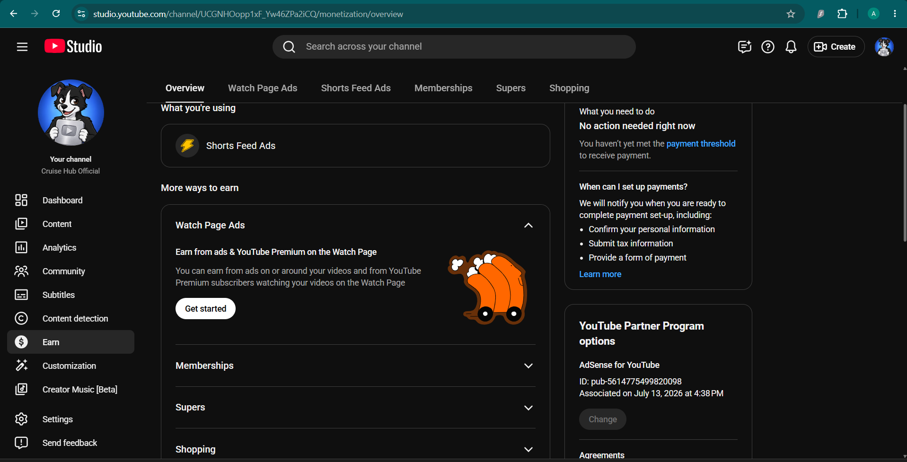Screen dimensions: 907x462
Task: Click the Chrome profile A icon
Action: (x=873, y=14)
